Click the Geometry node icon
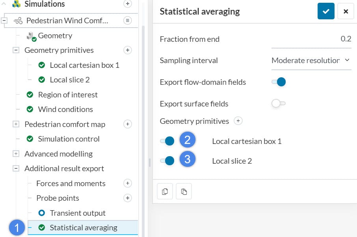 31,35
